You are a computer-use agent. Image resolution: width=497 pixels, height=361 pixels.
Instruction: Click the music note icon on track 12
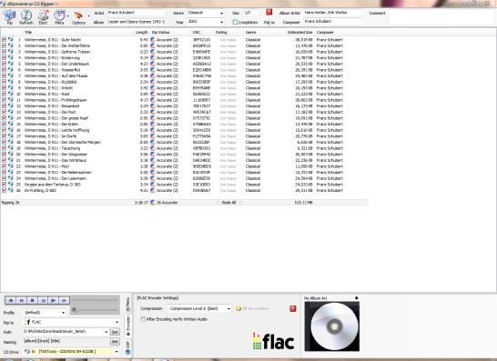11,105
